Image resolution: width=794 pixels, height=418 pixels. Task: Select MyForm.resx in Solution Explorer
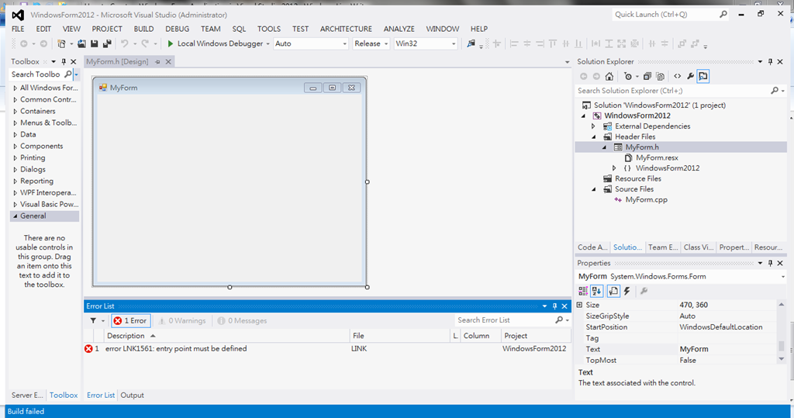(x=657, y=157)
